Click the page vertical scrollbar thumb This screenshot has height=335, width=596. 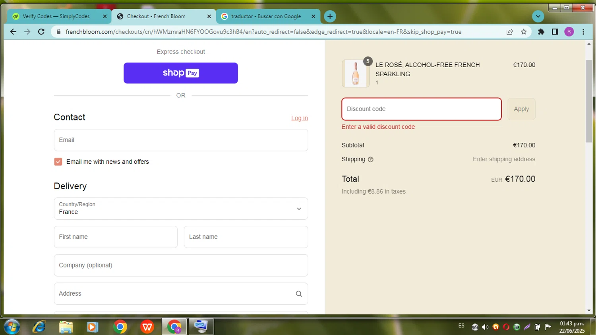coord(589,101)
